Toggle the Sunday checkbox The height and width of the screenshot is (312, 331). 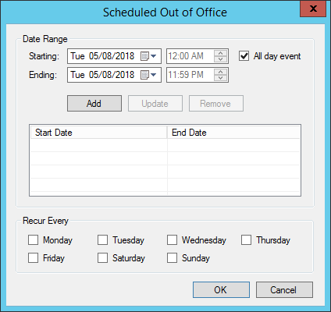click(172, 258)
